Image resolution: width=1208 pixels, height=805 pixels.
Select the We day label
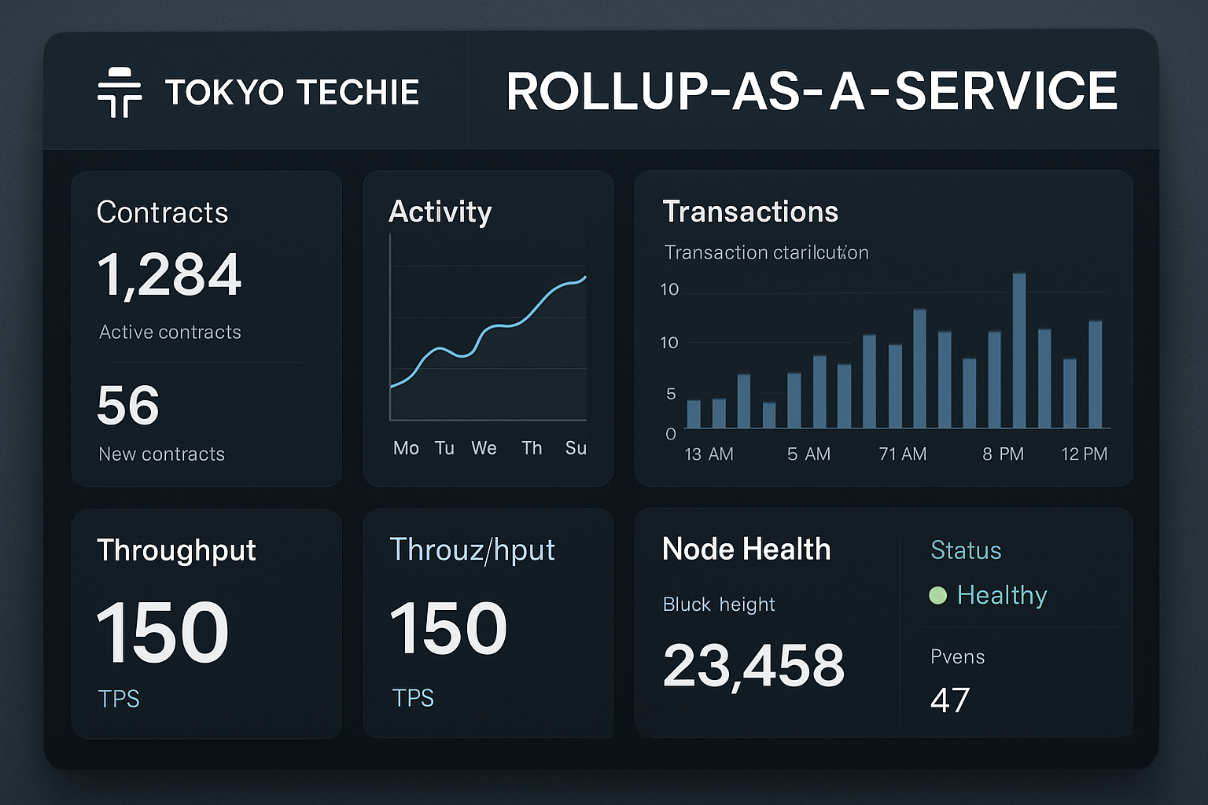484,448
